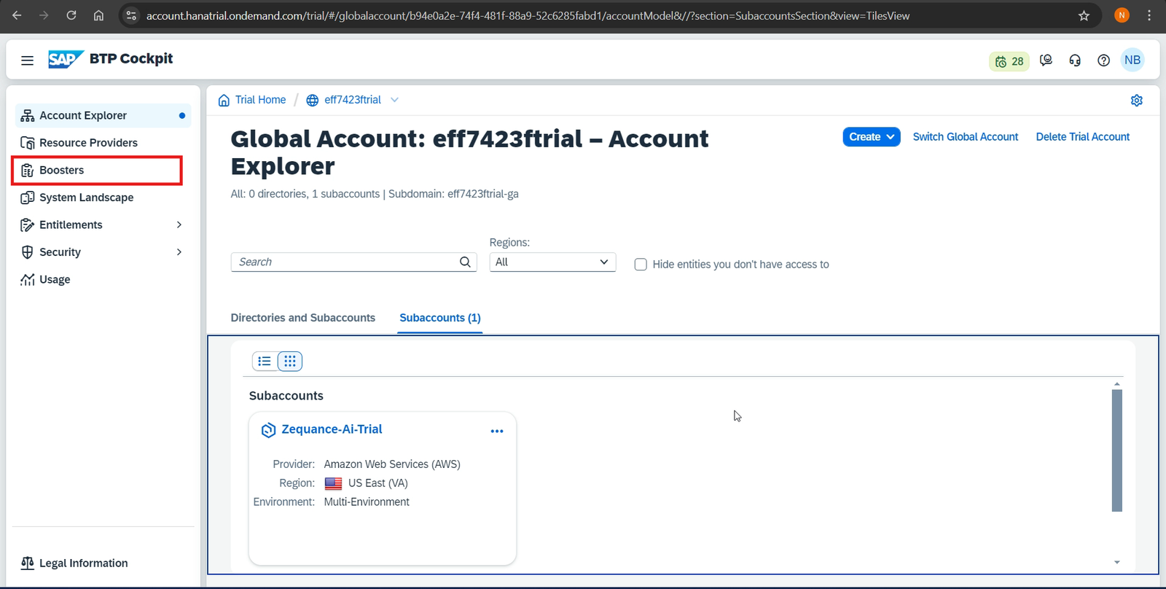
Task: Open the Create button dropdown
Action: click(x=872, y=137)
